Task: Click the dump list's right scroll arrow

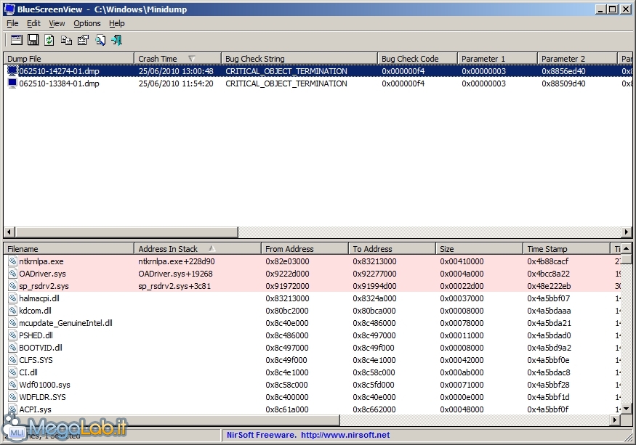Action: point(627,232)
